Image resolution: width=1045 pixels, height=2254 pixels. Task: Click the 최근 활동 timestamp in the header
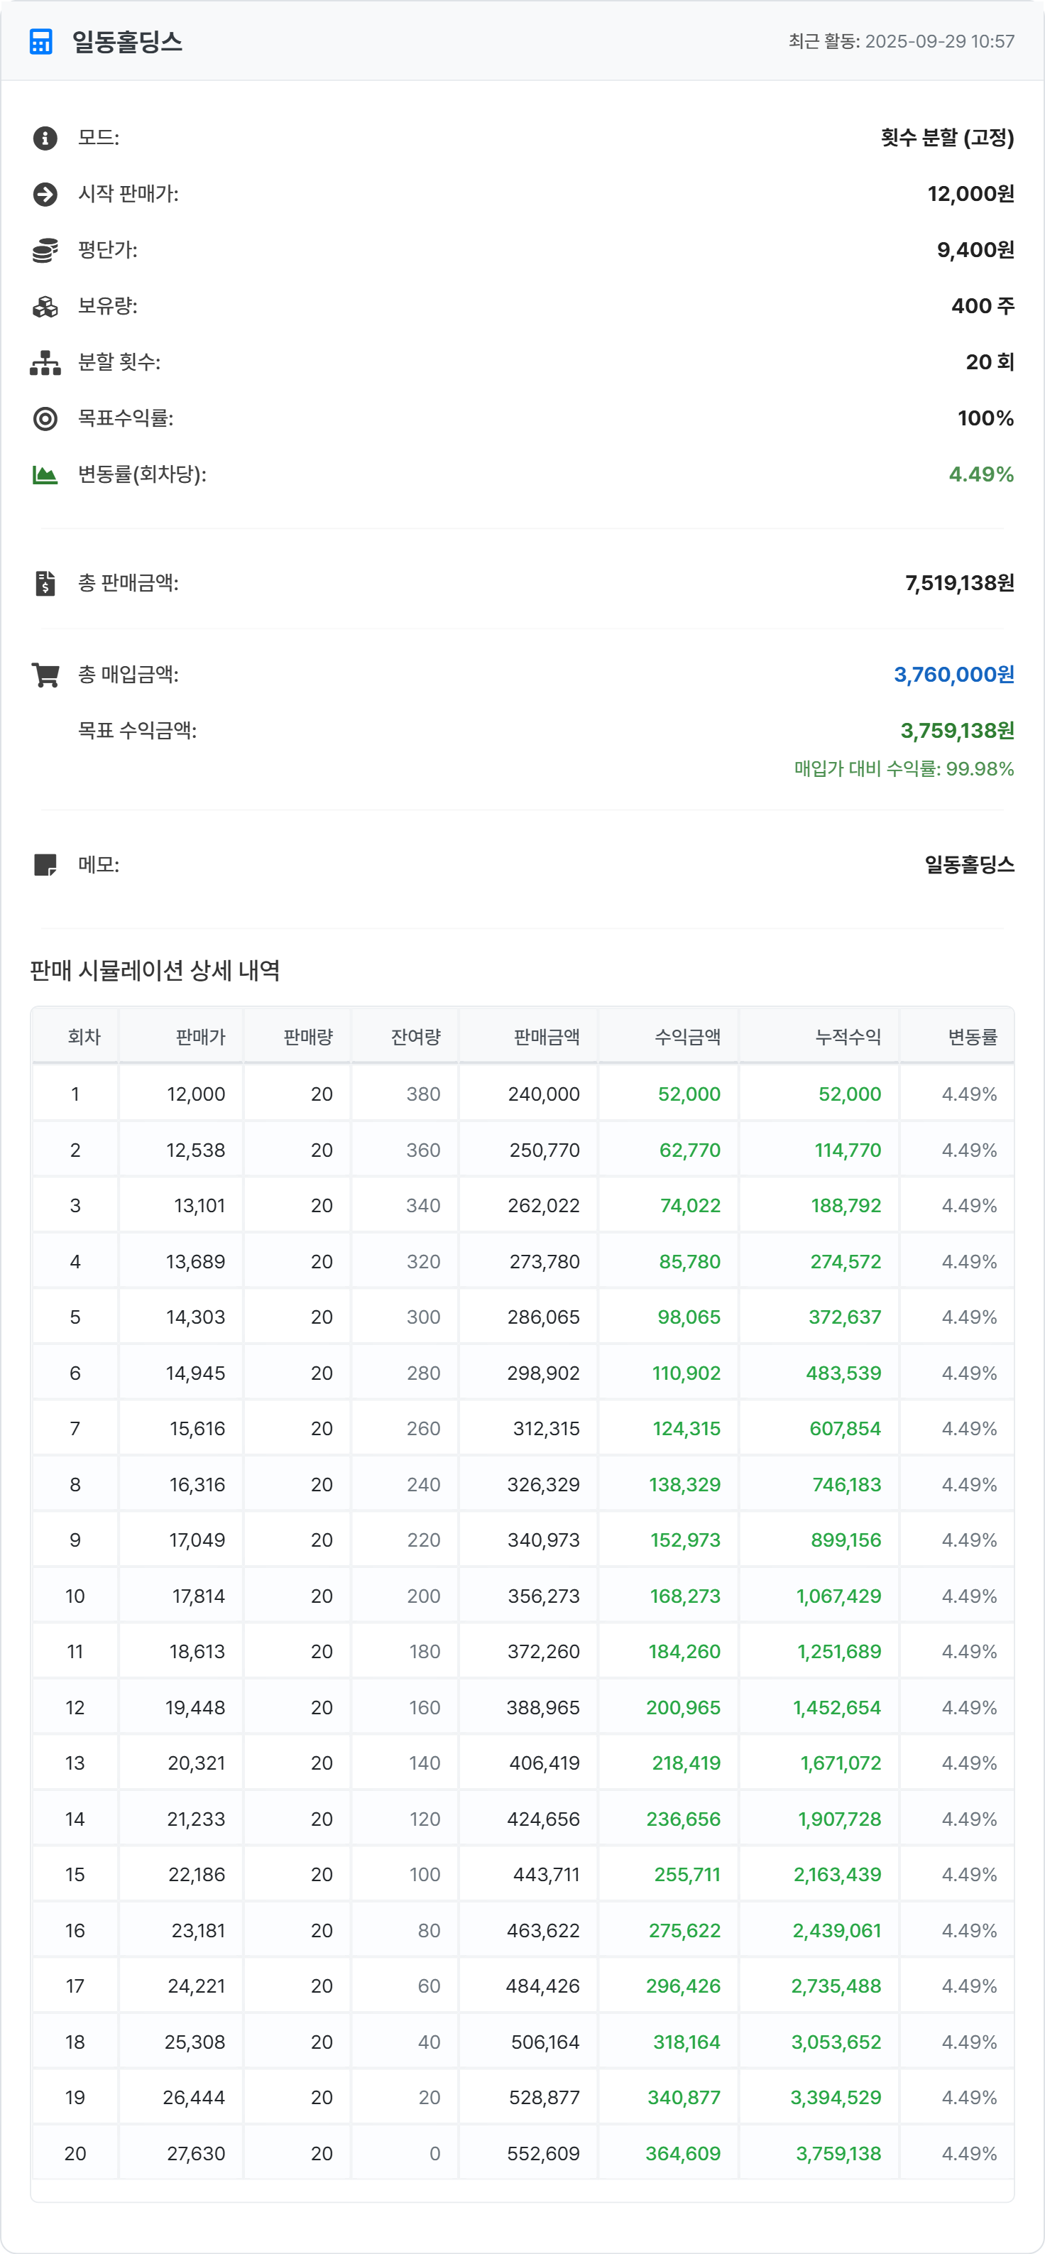(901, 41)
